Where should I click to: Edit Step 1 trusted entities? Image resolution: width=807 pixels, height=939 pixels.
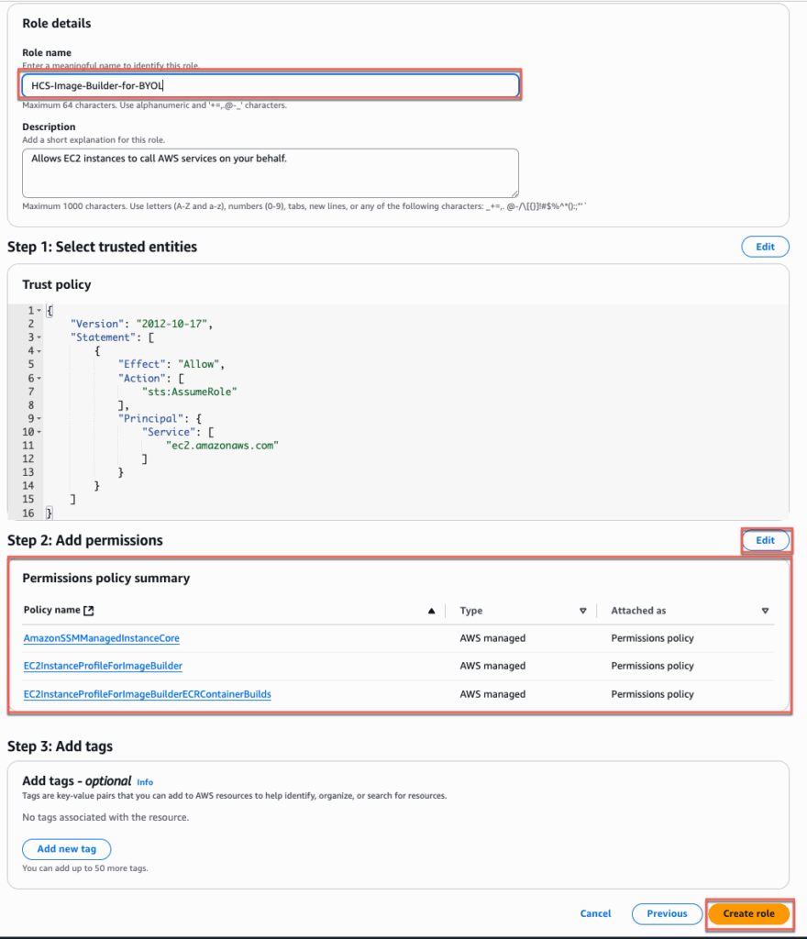click(x=765, y=247)
